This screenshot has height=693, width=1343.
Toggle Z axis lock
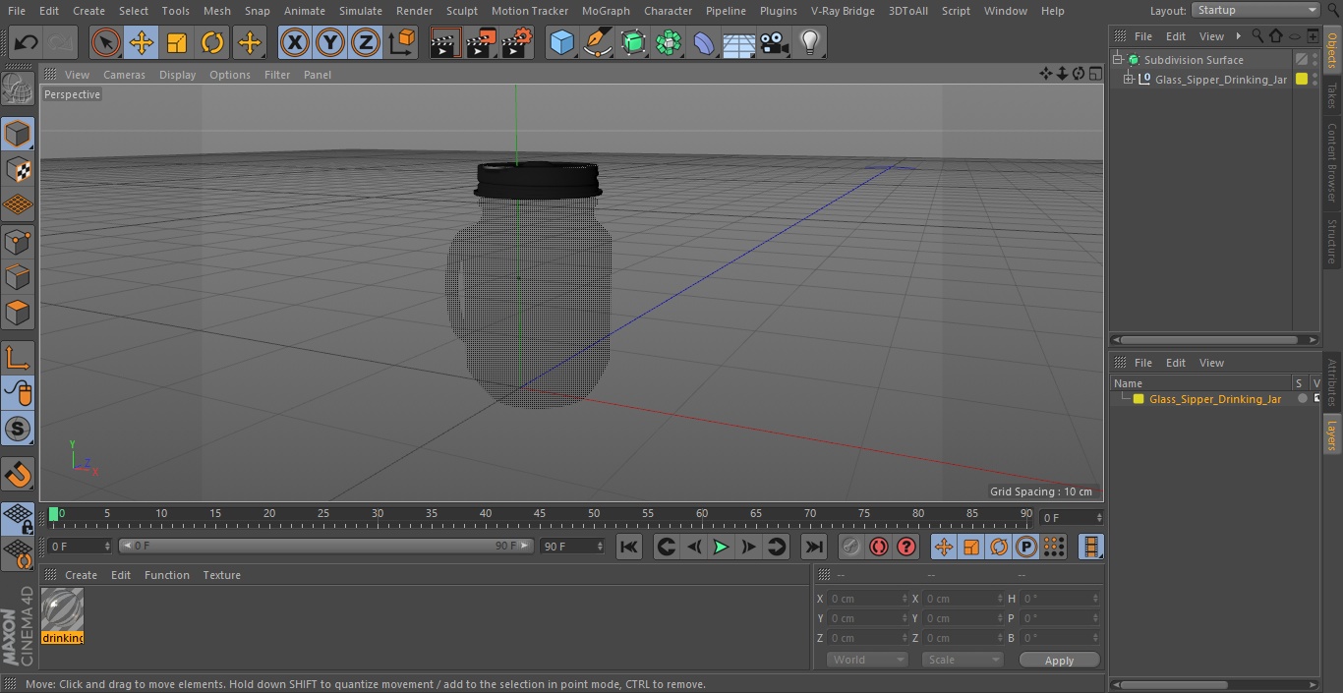coord(366,42)
